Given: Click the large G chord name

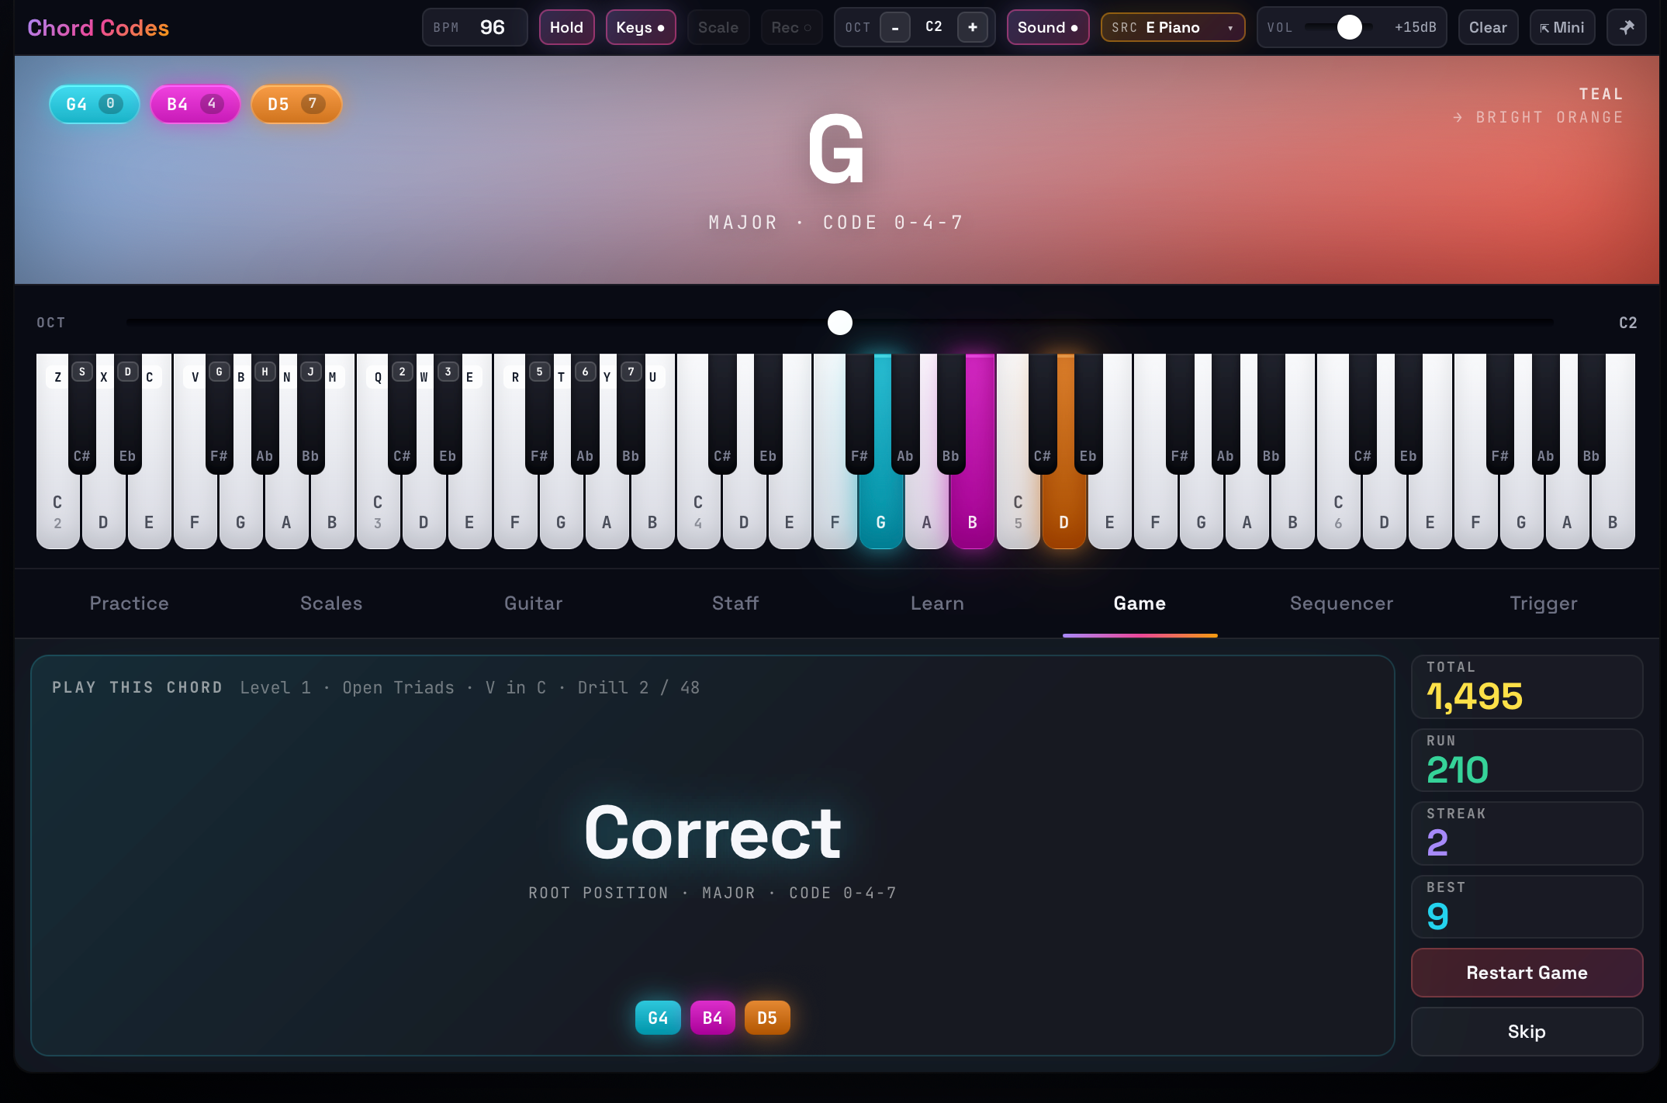Looking at the screenshot, I should [836, 149].
